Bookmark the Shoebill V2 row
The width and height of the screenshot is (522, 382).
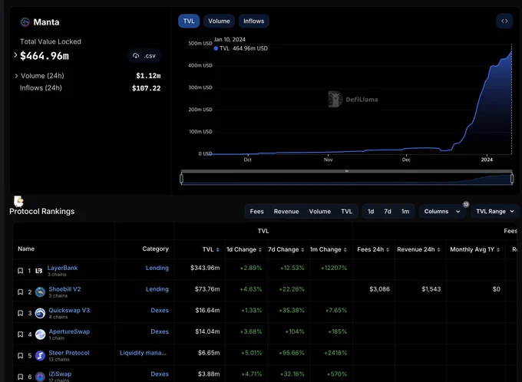tap(20, 291)
